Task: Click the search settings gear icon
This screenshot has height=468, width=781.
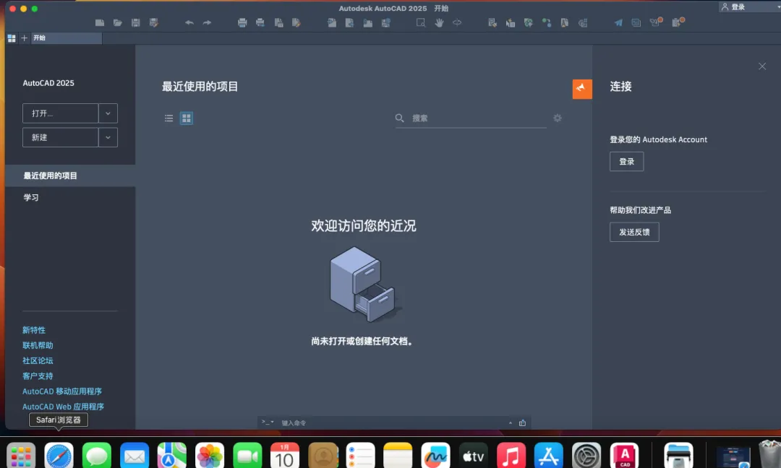Action: 558,118
